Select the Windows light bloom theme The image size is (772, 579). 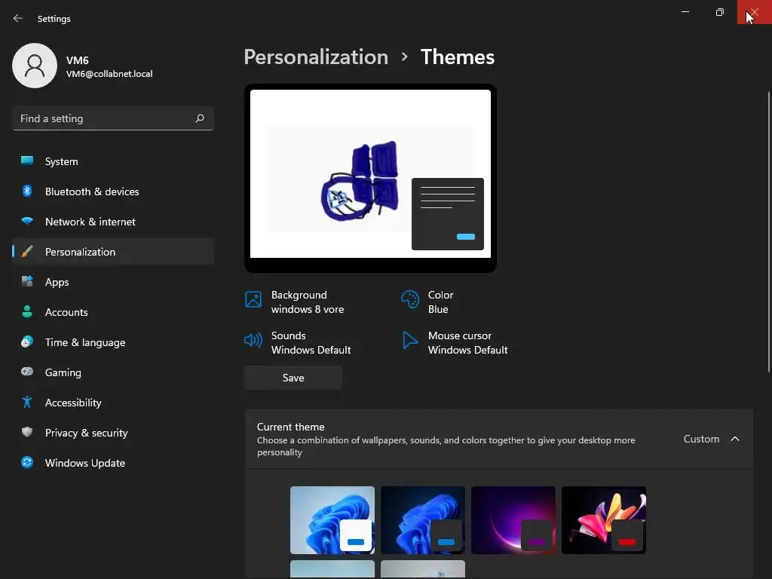click(x=332, y=520)
